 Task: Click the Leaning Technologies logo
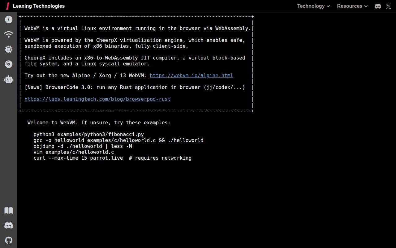7,6
